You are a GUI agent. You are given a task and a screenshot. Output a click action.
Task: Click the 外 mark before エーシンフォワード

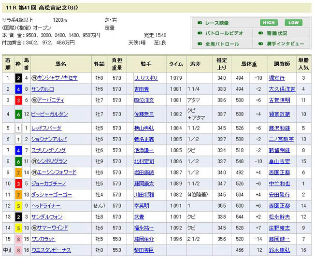point(34,172)
